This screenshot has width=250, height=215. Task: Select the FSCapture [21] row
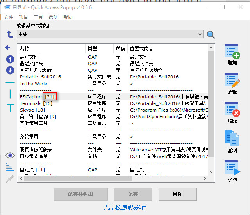pyautogui.click(x=114, y=97)
